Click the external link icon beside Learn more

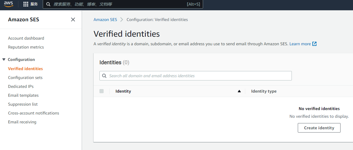(314, 44)
